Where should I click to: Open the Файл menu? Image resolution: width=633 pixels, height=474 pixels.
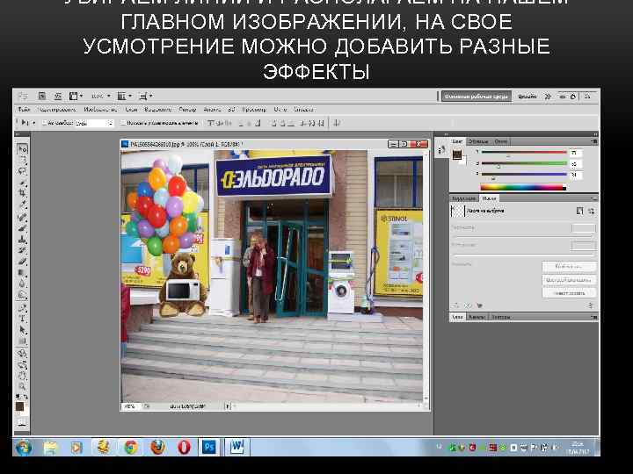click(25, 109)
